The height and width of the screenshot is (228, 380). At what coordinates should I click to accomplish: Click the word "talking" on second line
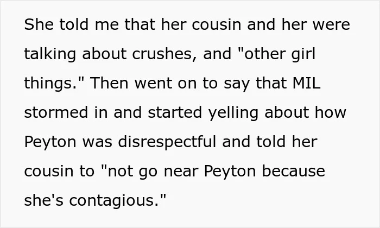(50, 55)
